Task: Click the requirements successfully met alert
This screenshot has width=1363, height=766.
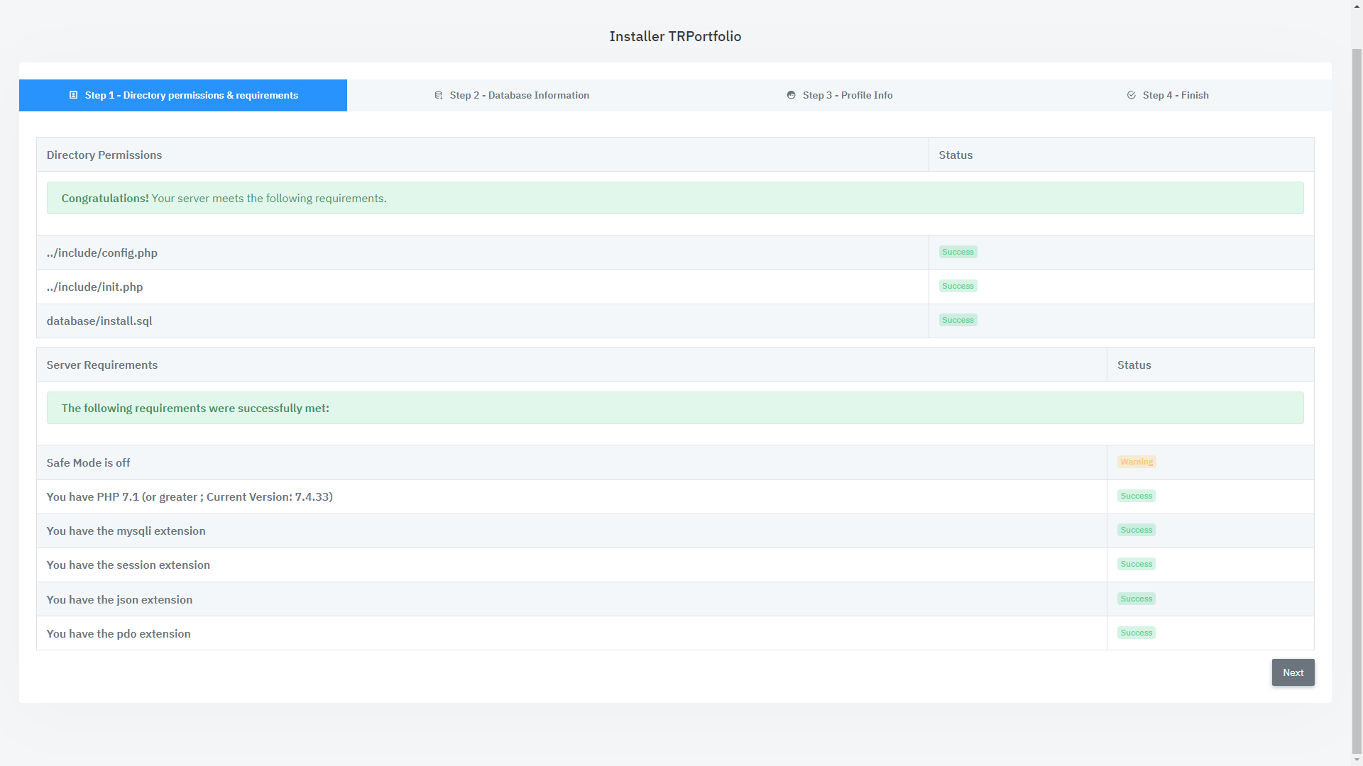Action: (x=674, y=408)
